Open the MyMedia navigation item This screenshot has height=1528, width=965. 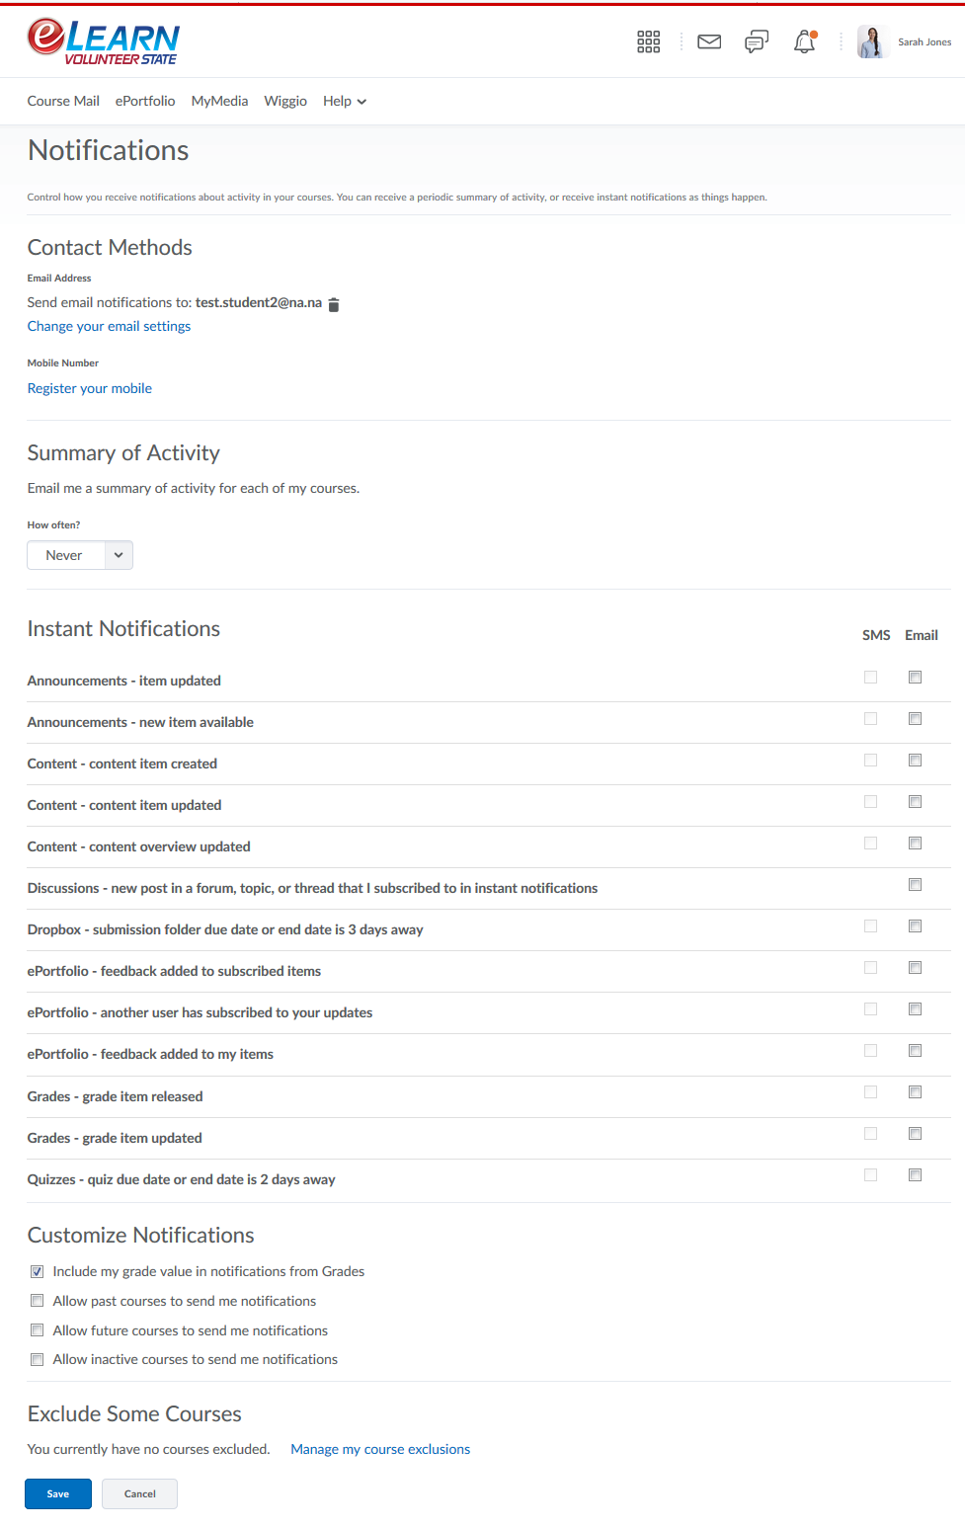pos(219,101)
